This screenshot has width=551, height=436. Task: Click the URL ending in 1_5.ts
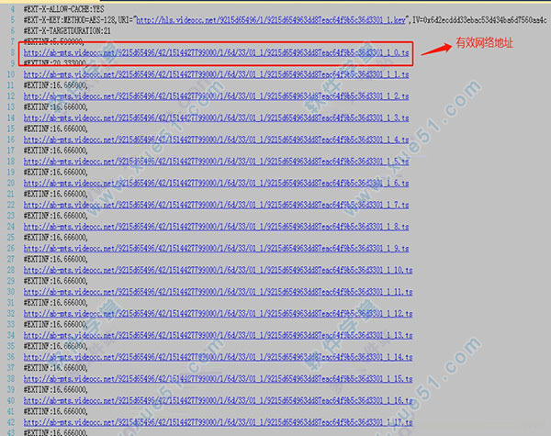pos(217,162)
